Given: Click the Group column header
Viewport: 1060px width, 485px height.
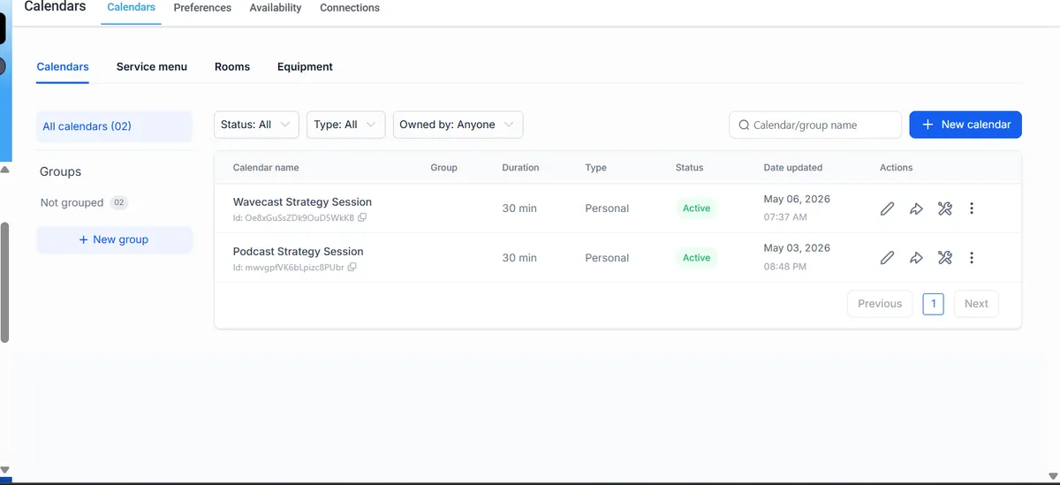Looking at the screenshot, I should [x=443, y=168].
